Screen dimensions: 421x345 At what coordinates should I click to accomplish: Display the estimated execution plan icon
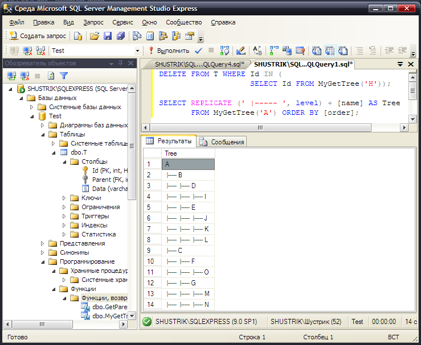click(x=224, y=51)
